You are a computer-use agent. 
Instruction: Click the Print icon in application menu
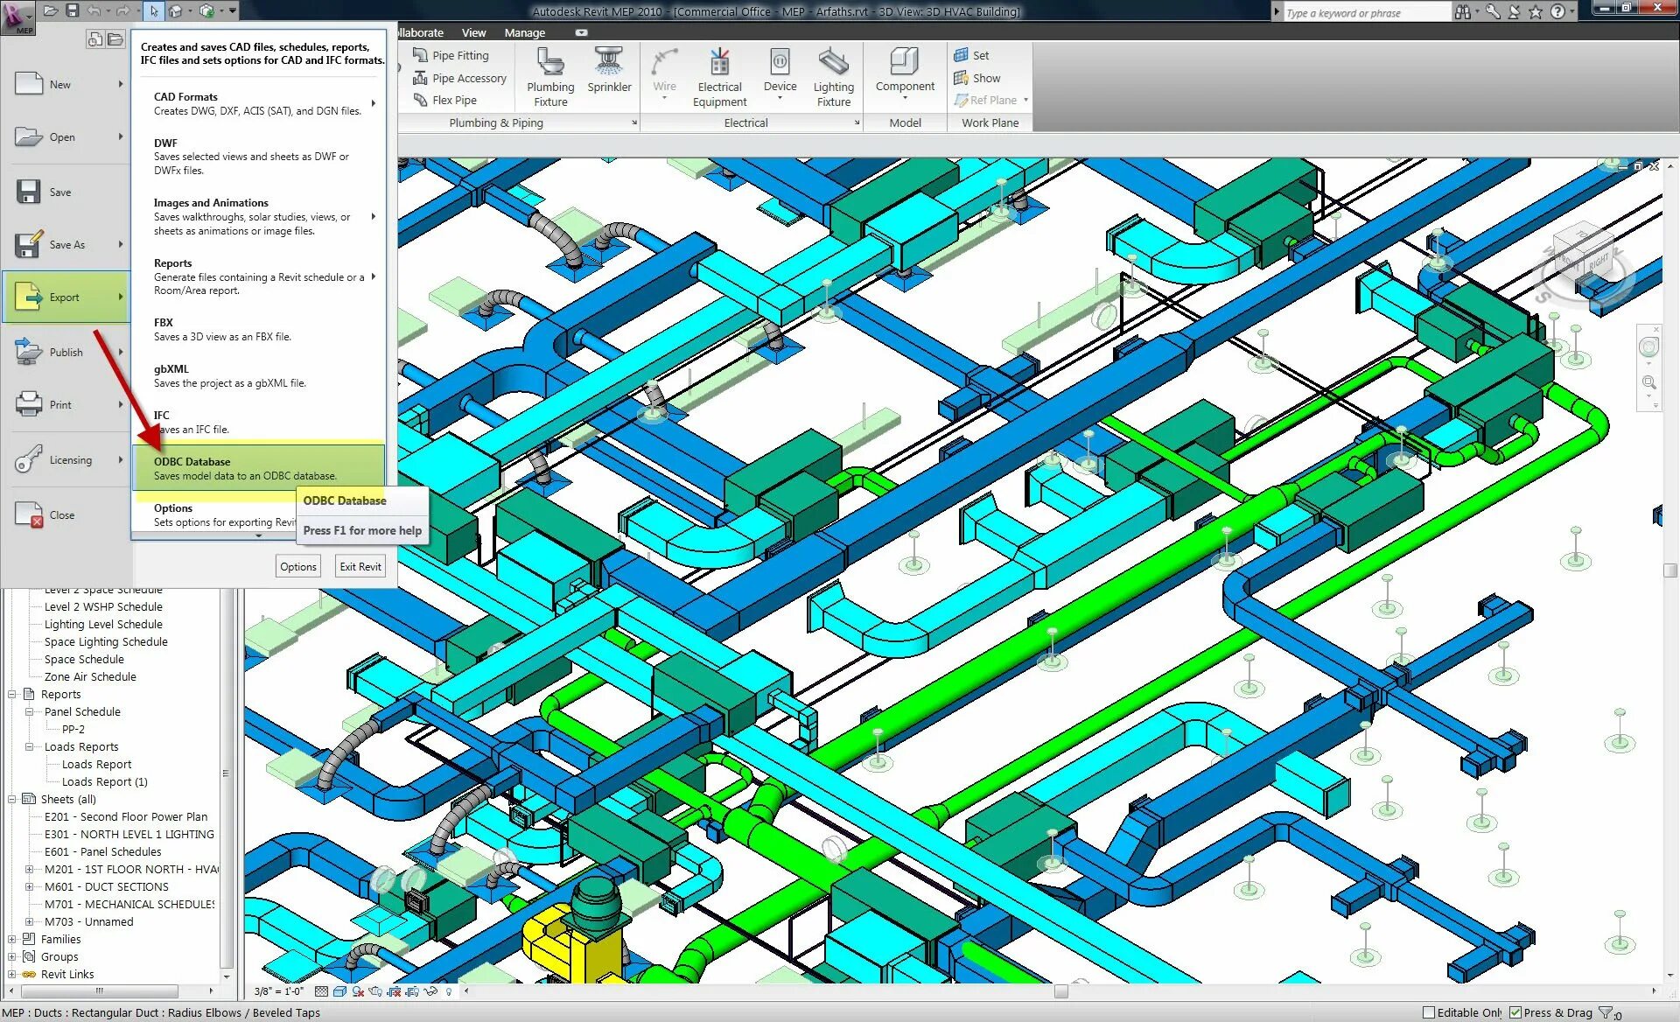[29, 404]
